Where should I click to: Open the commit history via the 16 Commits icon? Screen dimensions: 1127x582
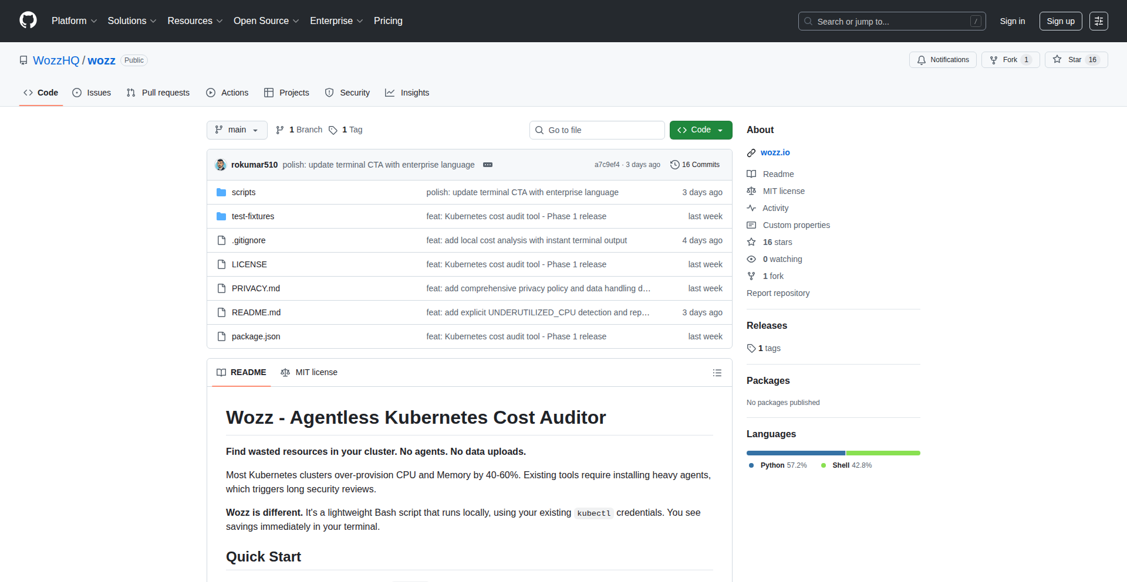click(674, 164)
